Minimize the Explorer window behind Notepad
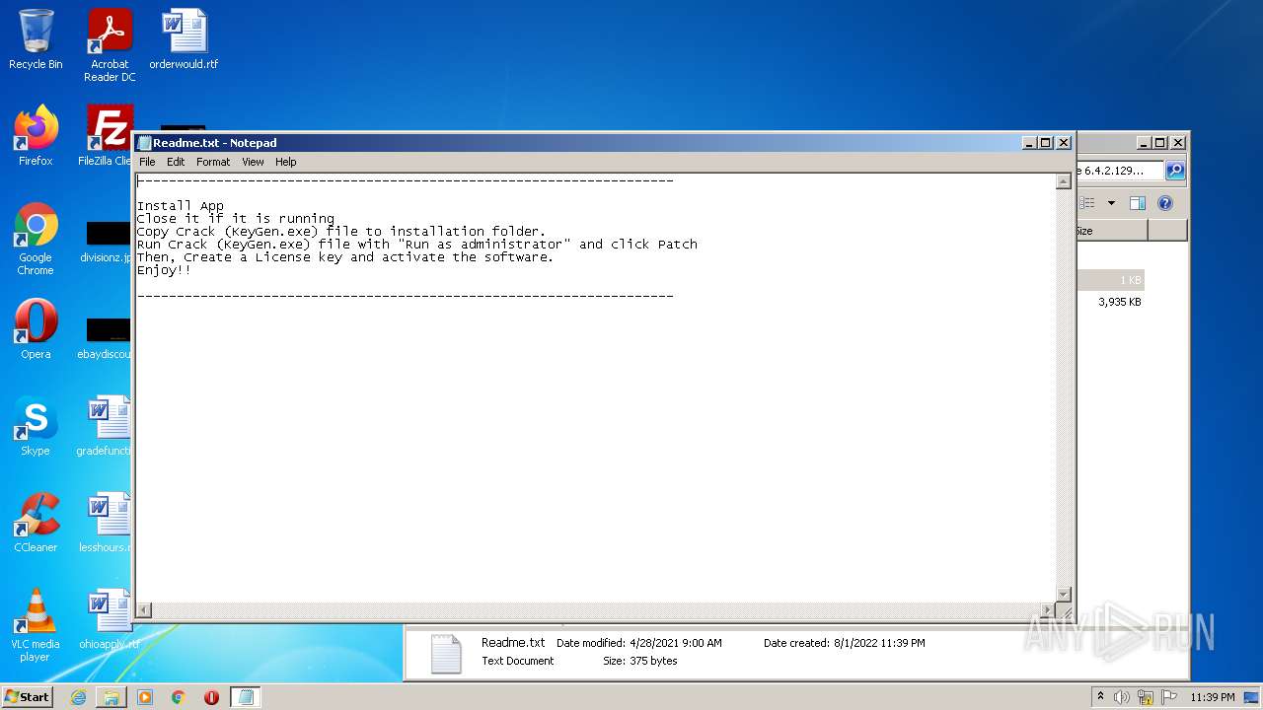This screenshot has height=710, width=1263. click(1144, 143)
